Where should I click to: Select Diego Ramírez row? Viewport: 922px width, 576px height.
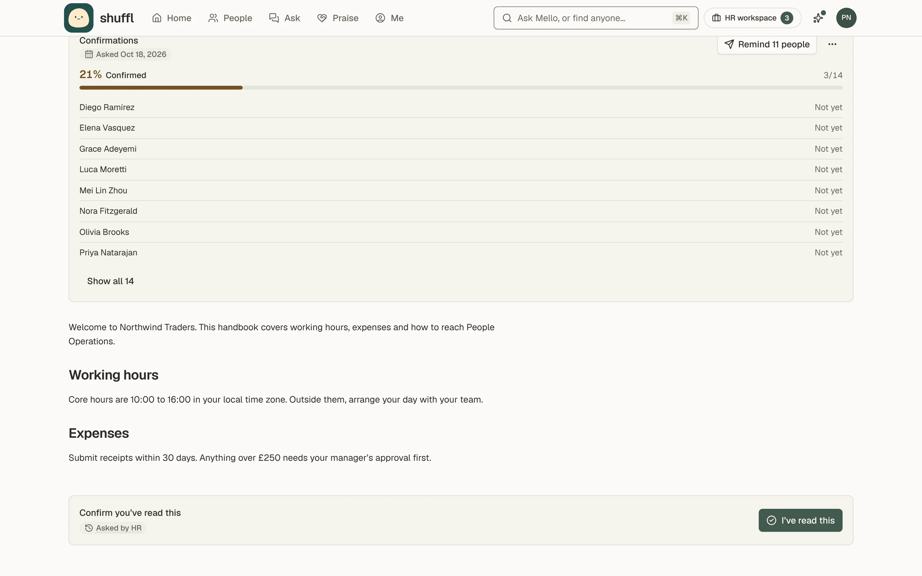coord(461,108)
